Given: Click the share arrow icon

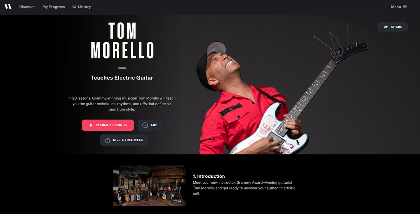Looking at the screenshot, I should coord(386,27).
